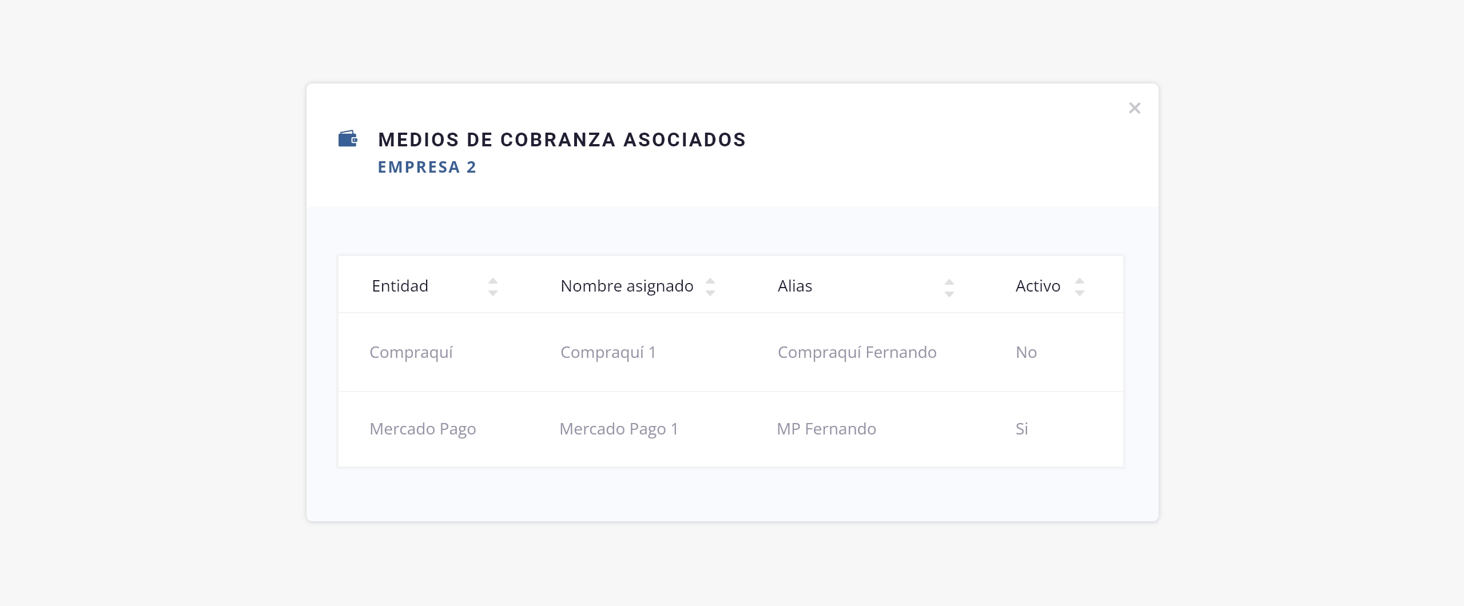Click the Medios de Cobranza Asociados title
Screen dimensions: 1464x606
tap(562, 139)
